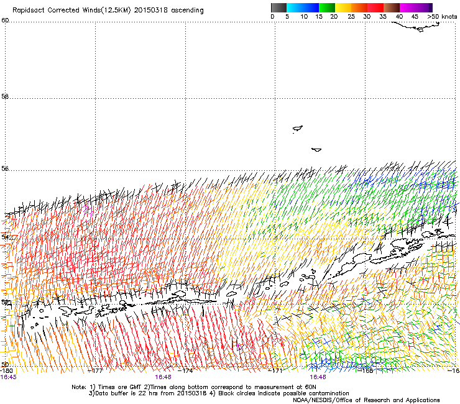
Task: Click the 'Data buffer is 22 hrs' note line
Action: coord(219,393)
